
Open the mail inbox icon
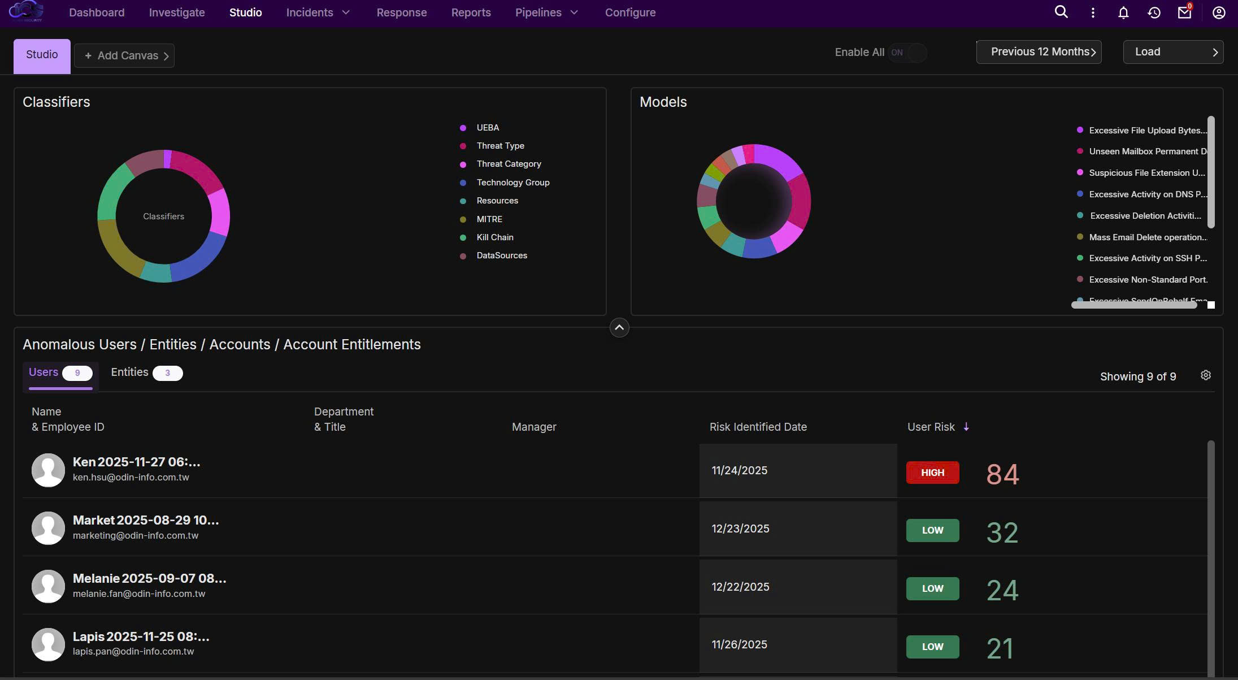pyautogui.click(x=1184, y=12)
